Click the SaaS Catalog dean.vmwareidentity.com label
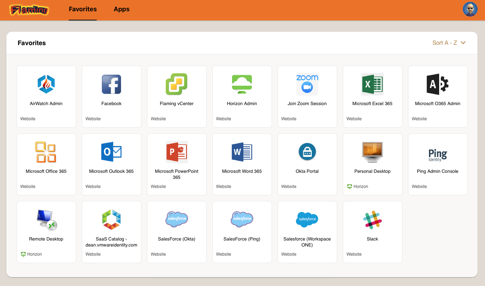The image size is (485, 286). [x=111, y=242]
